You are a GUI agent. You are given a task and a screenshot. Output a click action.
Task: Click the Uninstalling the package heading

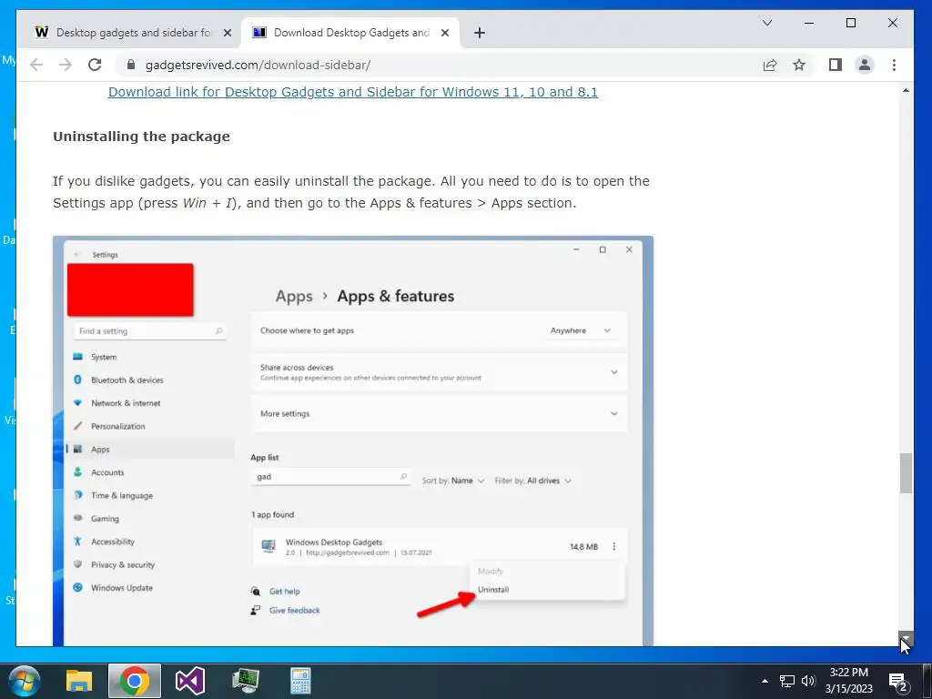tap(141, 137)
